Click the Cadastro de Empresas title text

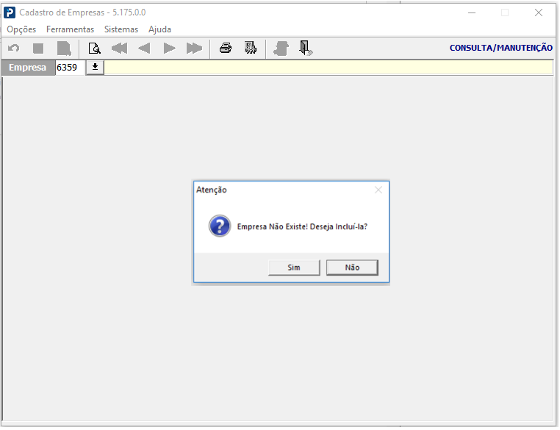pos(82,12)
